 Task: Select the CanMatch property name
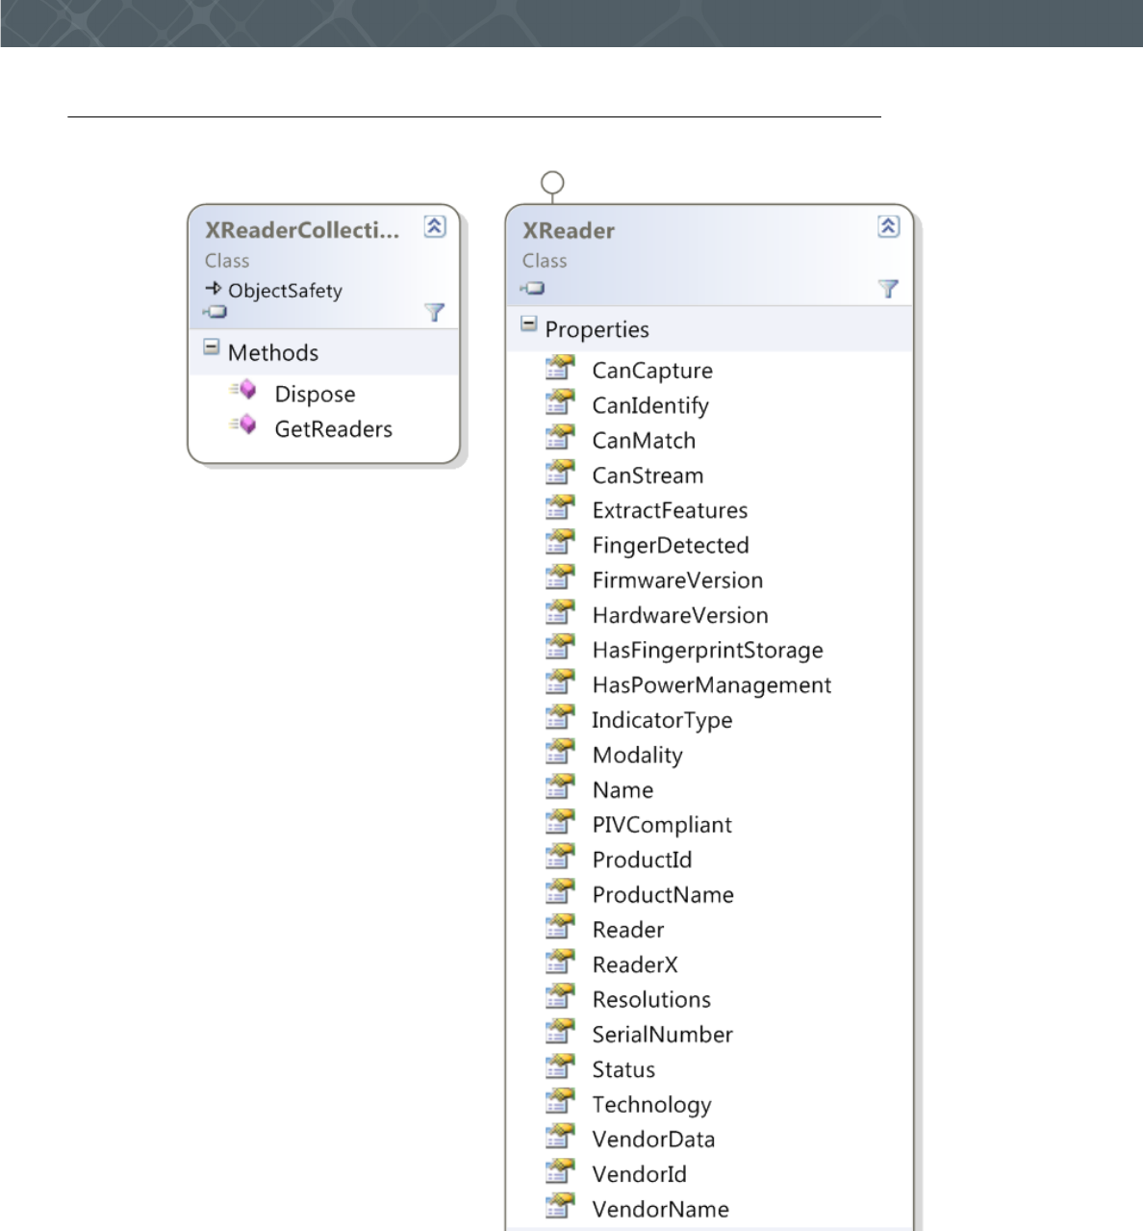(x=644, y=441)
